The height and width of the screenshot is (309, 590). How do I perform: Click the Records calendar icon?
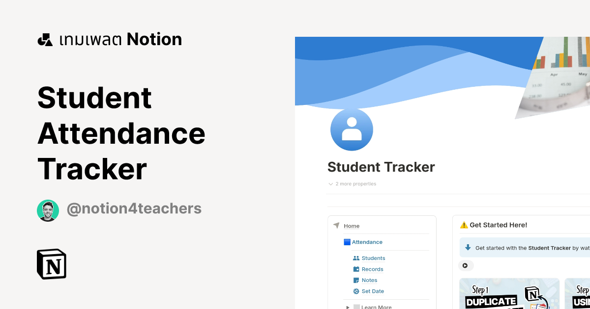coord(356,269)
